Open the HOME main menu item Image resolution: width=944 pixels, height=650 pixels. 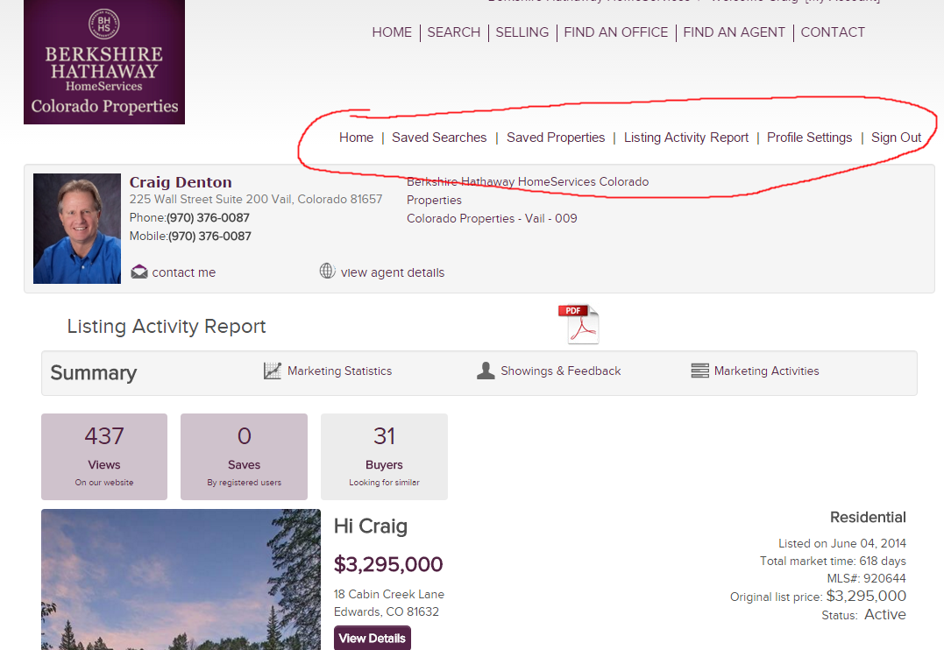[x=392, y=32]
